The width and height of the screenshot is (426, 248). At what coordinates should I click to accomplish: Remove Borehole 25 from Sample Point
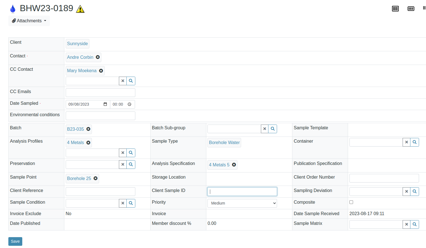coord(96,178)
